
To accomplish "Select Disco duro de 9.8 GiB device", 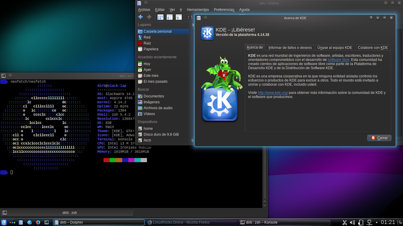I will pos(161,134).
